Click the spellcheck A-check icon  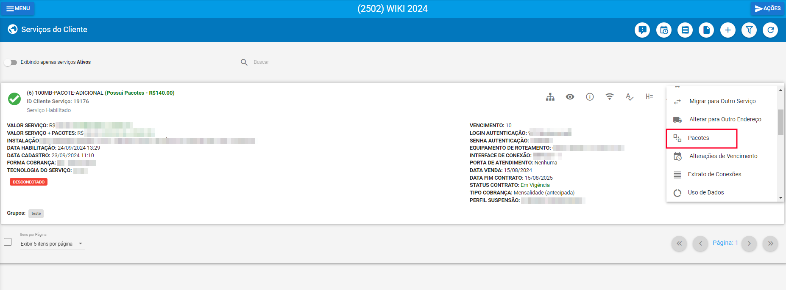point(630,97)
